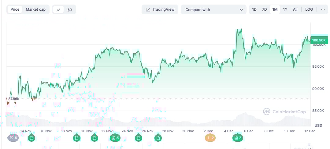This screenshot has width=330, height=149.
Task: Select the 1Y time range
Action: point(285,9)
